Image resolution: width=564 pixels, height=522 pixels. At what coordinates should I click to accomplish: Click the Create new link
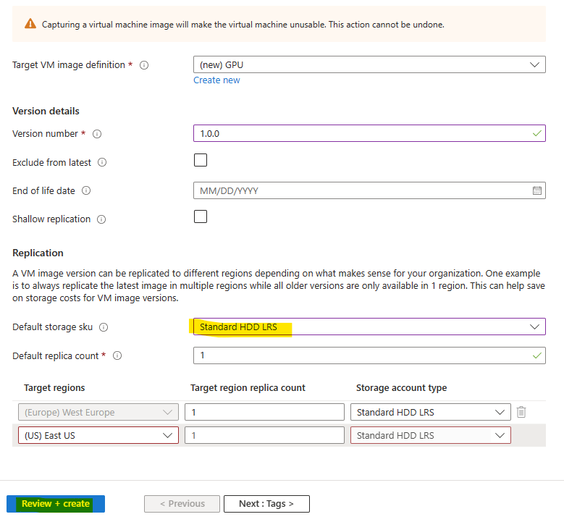pyautogui.click(x=216, y=80)
